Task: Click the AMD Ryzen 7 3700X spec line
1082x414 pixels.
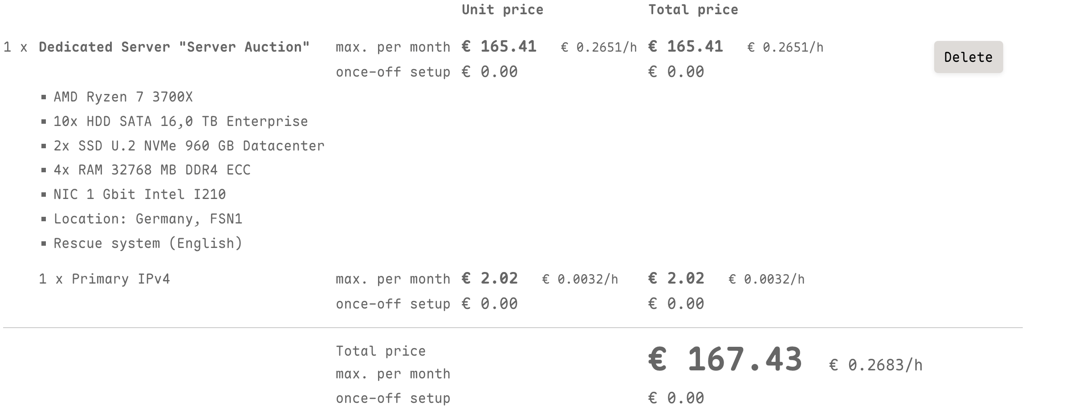Action: [x=123, y=97]
